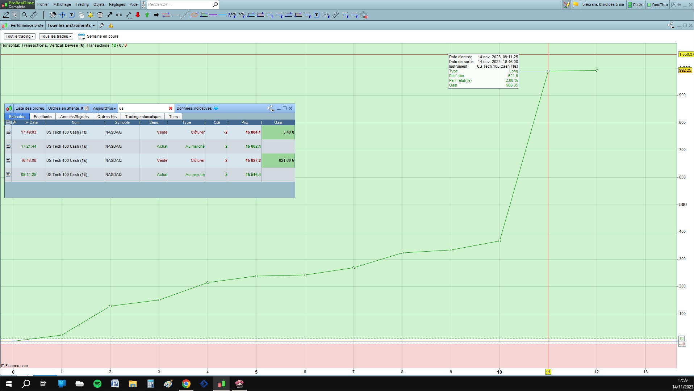Click the copy objects icon

(x=81, y=15)
